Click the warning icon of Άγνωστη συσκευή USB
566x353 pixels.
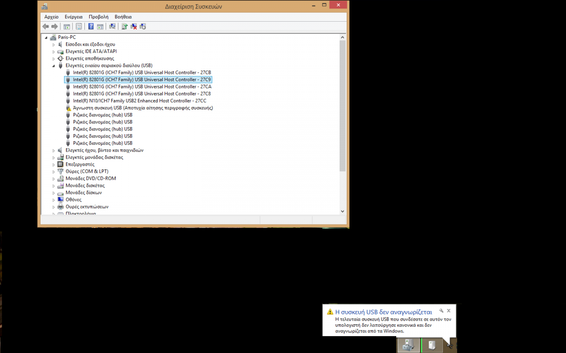pyautogui.click(x=68, y=108)
